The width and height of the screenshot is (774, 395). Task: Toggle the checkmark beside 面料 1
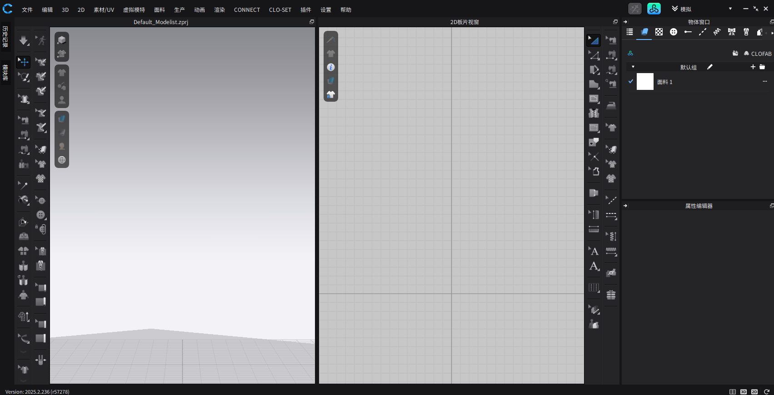coord(631,82)
